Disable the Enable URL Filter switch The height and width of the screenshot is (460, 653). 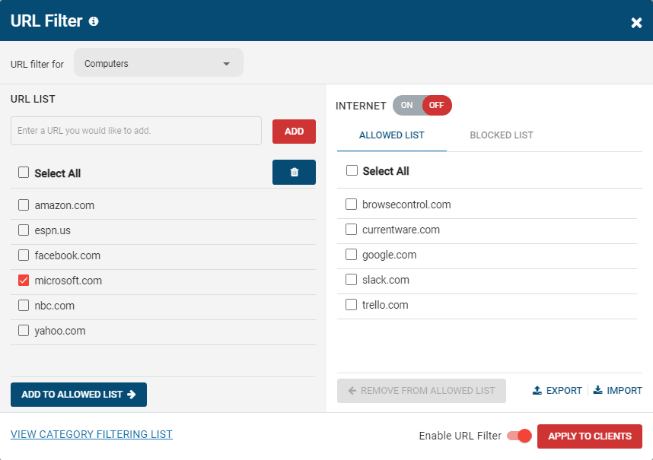click(518, 436)
